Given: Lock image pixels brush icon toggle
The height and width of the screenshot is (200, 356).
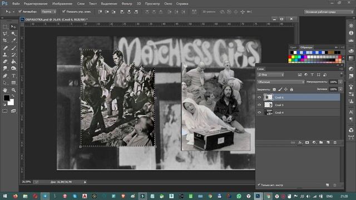Looking at the screenshot, I should click(280, 89).
